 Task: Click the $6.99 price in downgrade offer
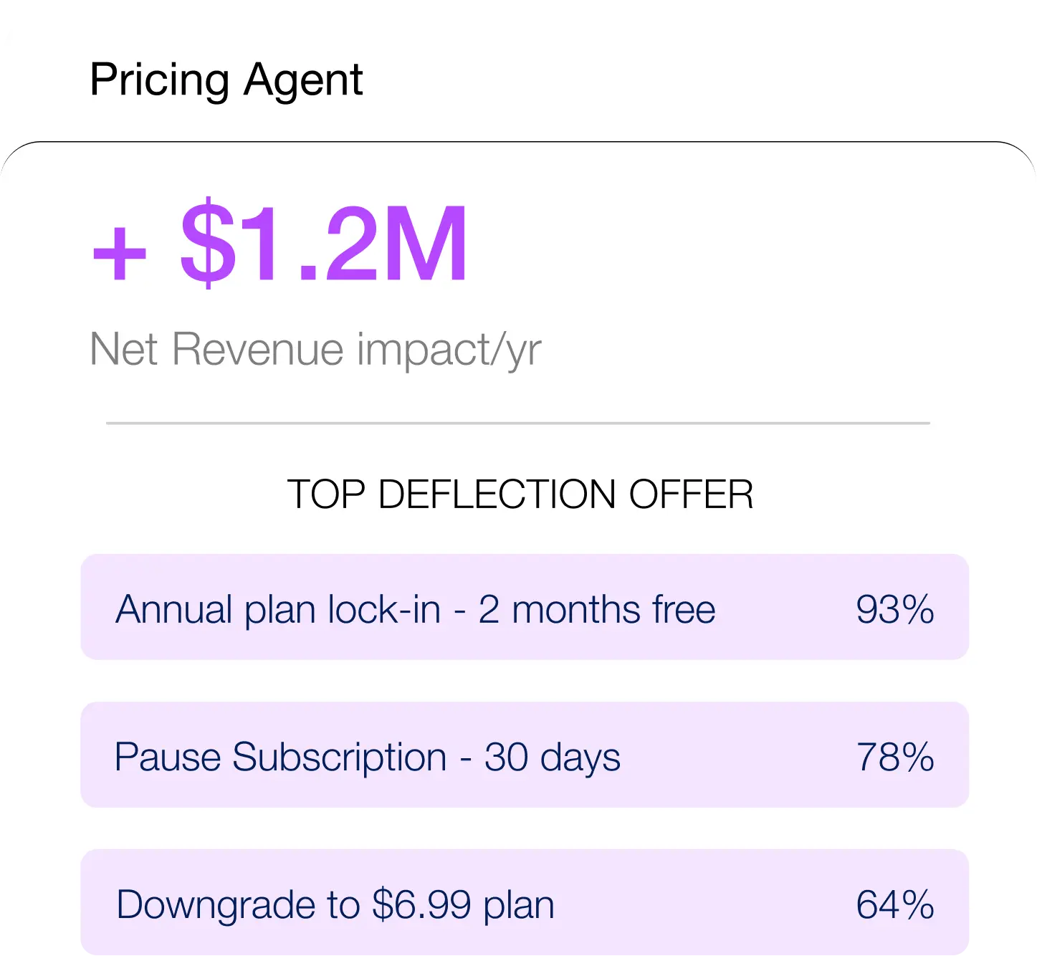(x=422, y=904)
